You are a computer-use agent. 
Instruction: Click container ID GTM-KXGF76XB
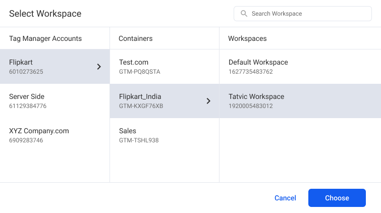click(141, 106)
